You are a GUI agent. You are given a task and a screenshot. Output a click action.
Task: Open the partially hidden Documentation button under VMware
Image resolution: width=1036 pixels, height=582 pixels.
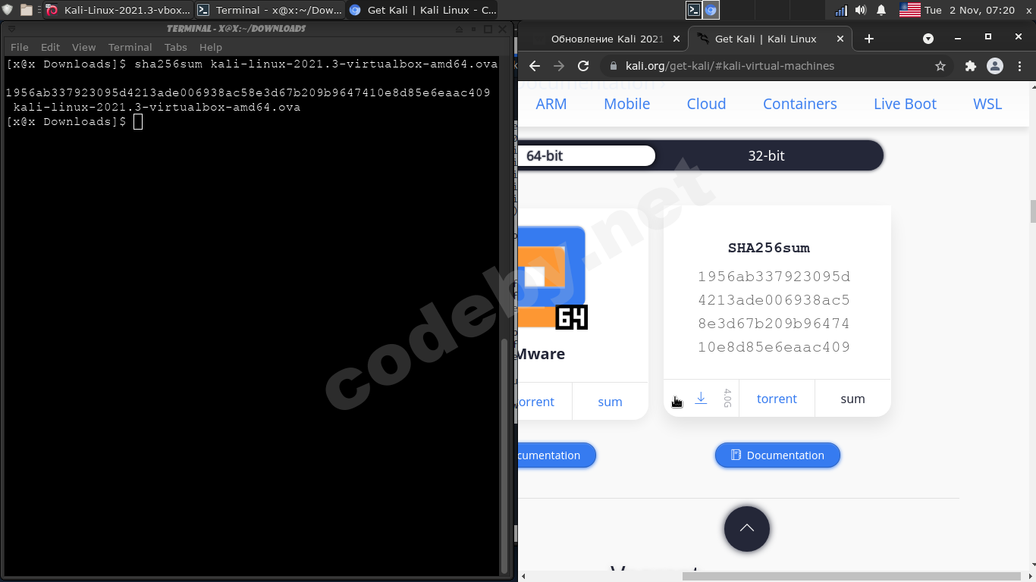coord(557,455)
